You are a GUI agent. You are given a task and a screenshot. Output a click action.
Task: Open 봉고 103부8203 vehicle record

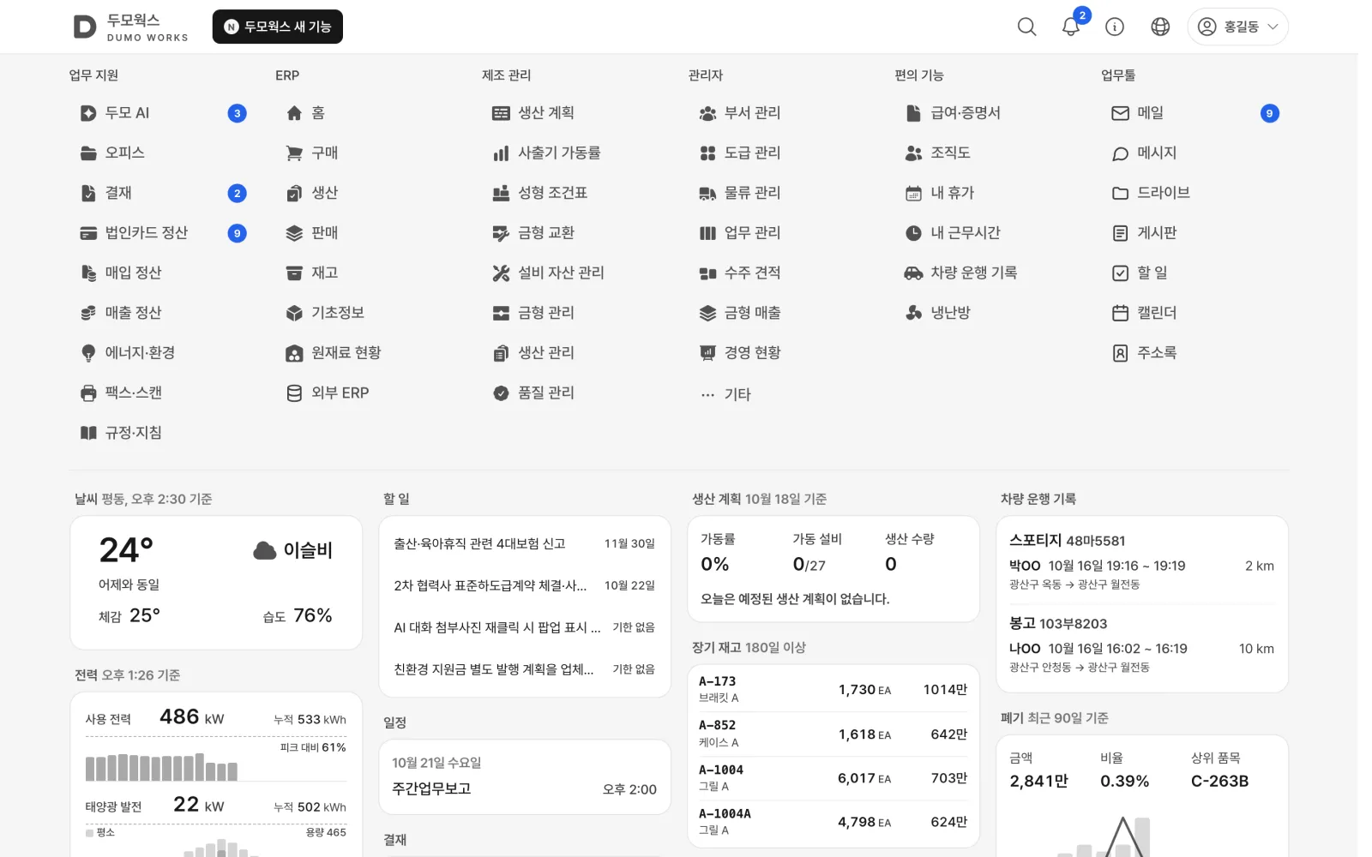1141,644
